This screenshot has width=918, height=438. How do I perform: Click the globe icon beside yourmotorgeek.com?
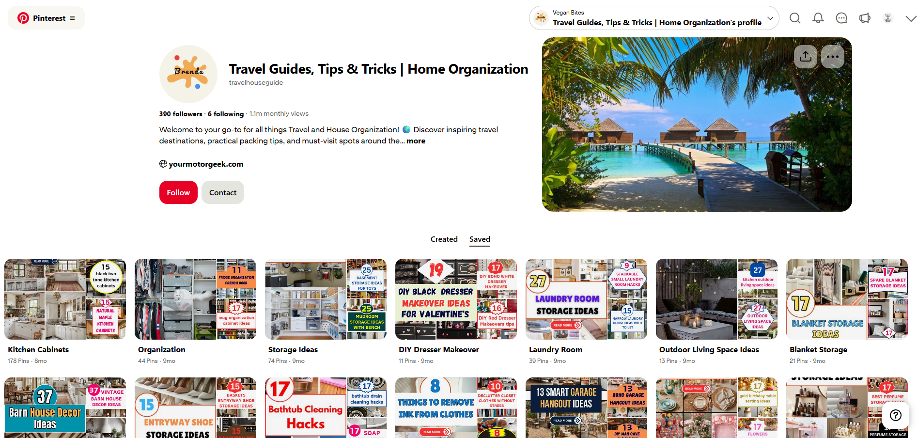163,164
